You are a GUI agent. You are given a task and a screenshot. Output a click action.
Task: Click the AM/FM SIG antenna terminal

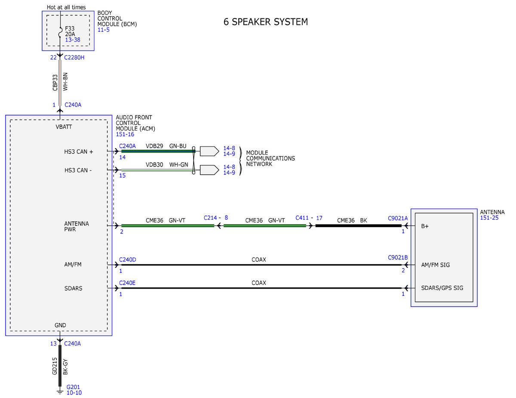tap(436, 265)
